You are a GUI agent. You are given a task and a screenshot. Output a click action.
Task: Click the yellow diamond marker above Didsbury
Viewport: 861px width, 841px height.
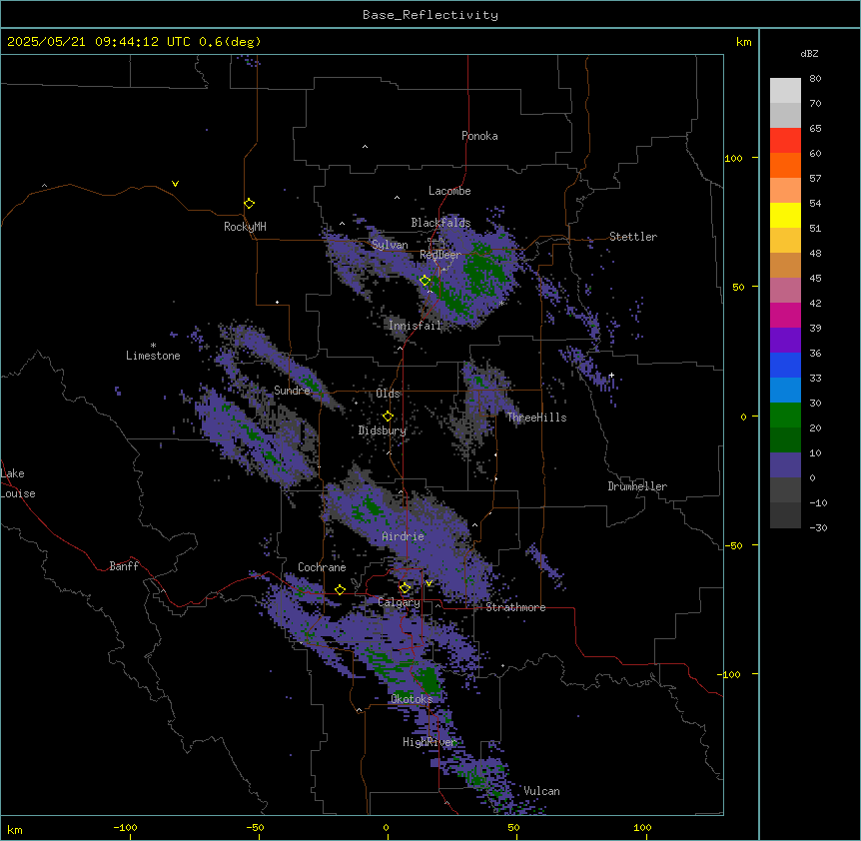[388, 417]
